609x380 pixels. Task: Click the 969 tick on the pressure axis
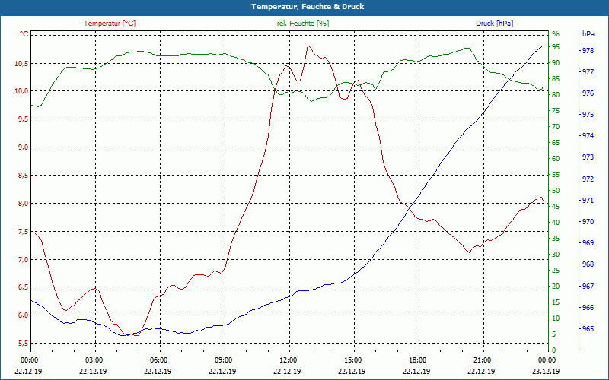[588, 243]
